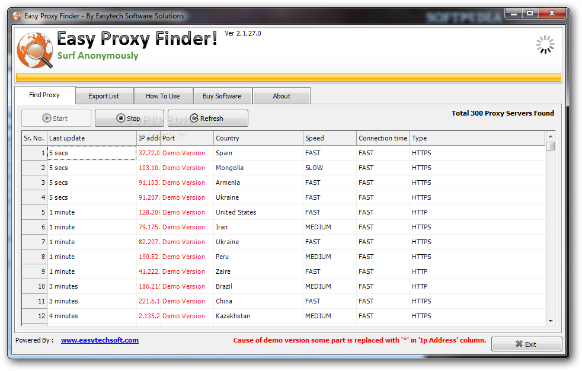Click the HTTP type cell for Brazil
582x371 pixels.
click(477, 286)
